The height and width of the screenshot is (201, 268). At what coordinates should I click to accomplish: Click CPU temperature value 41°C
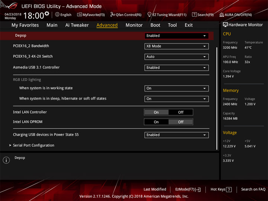[x=248, y=48]
